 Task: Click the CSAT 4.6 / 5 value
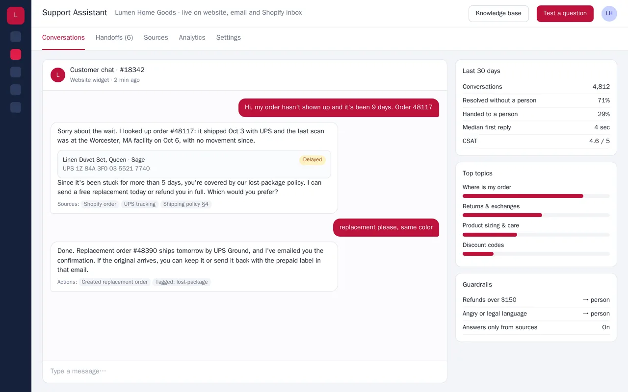click(x=600, y=141)
